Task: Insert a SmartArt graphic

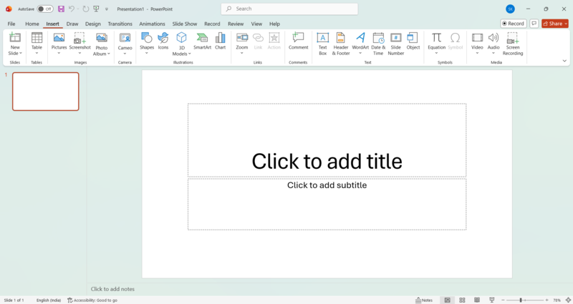Action: click(x=202, y=41)
